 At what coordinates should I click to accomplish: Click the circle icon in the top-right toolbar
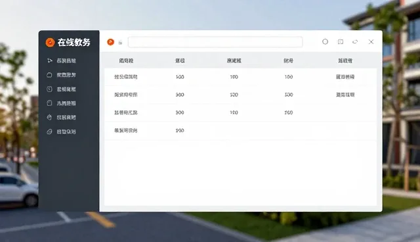pos(325,41)
